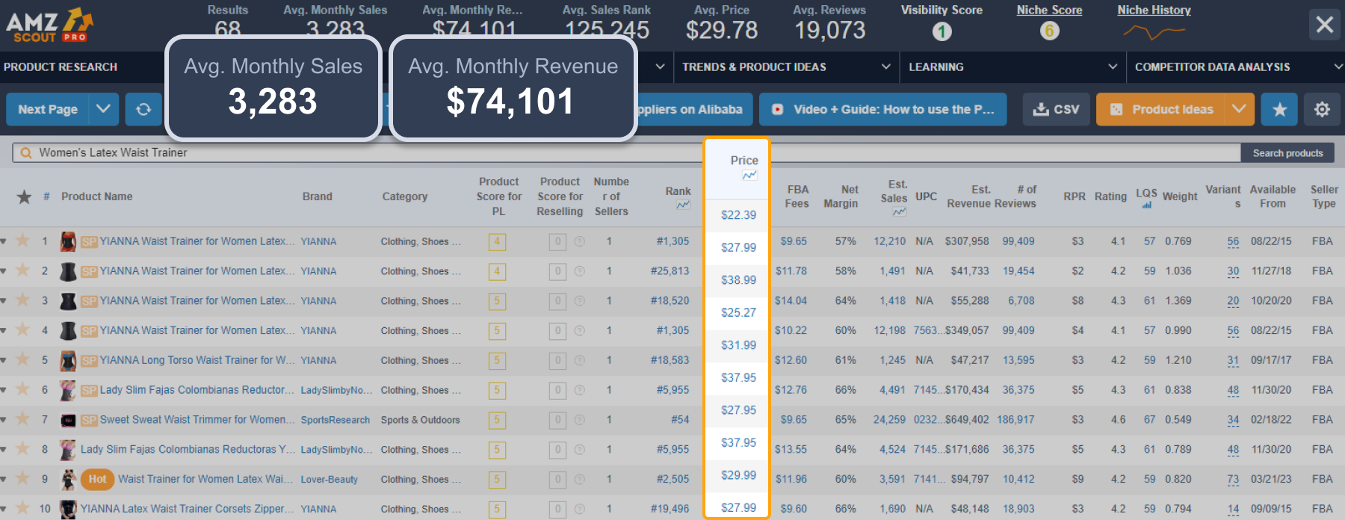Click the SP badge on the Sweet Sweat row

(x=89, y=420)
